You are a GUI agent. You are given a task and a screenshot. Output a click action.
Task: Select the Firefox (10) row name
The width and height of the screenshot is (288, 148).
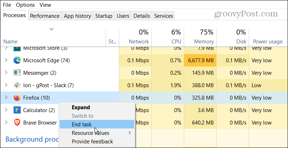click(x=36, y=98)
